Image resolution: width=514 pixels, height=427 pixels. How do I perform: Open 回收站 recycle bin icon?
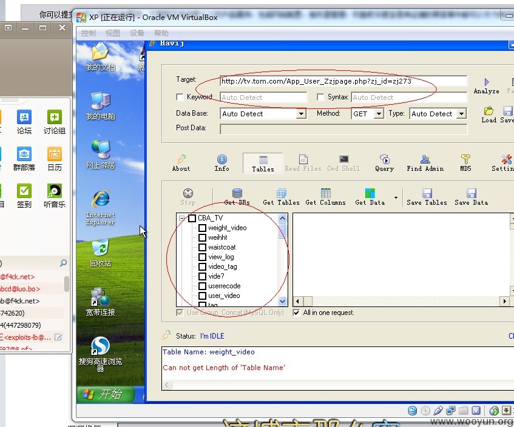pyautogui.click(x=100, y=253)
